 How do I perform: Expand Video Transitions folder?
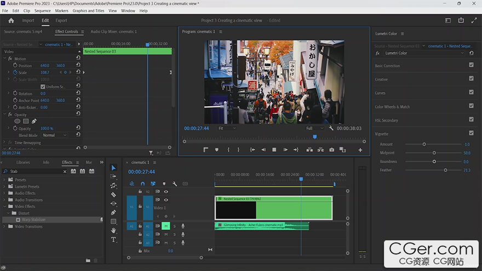[4, 227]
